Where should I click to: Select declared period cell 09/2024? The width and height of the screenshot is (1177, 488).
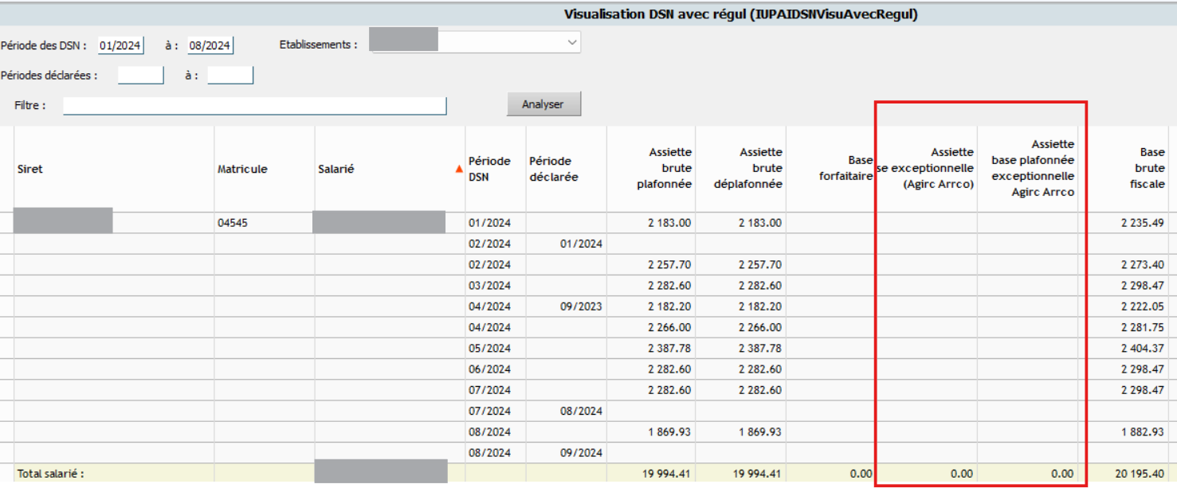tap(581, 453)
